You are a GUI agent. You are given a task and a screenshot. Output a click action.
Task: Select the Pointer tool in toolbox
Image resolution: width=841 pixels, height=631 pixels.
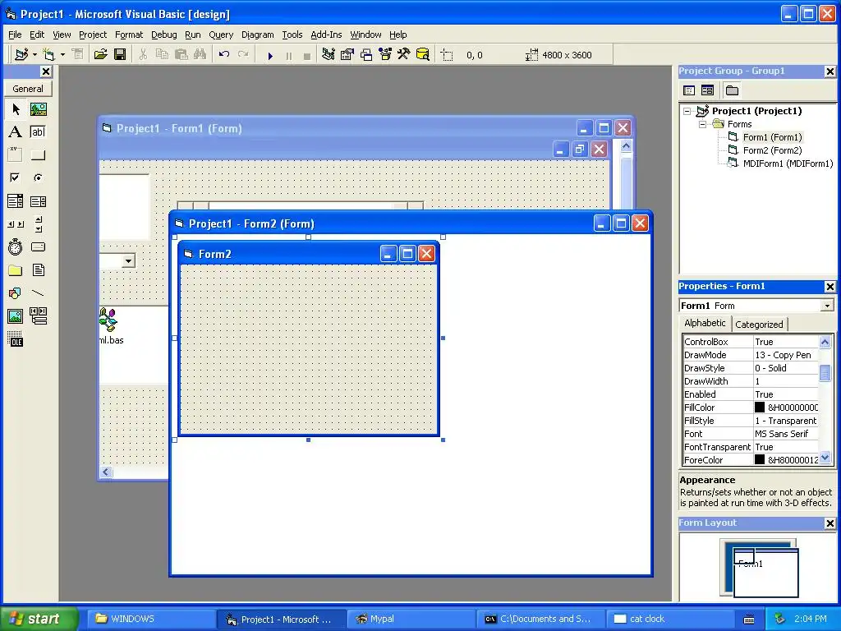click(16, 109)
